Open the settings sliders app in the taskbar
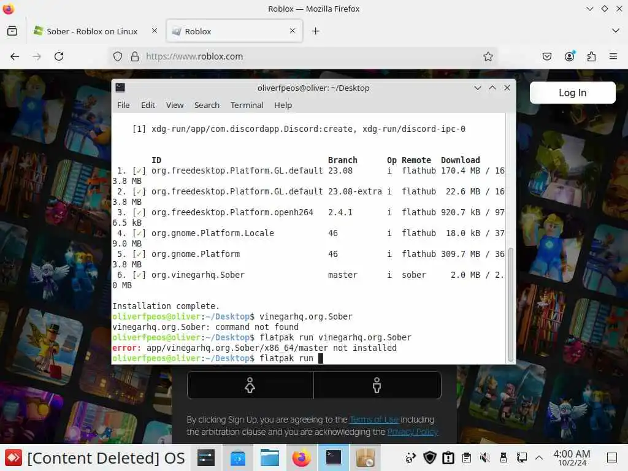The image size is (628, 471). pyautogui.click(x=206, y=458)
